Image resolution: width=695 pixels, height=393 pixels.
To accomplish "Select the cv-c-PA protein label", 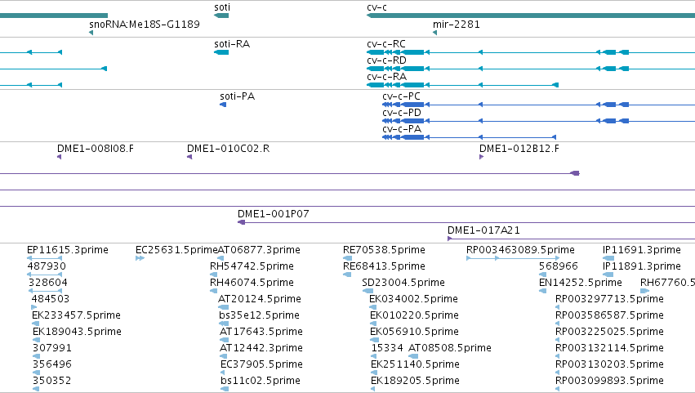I will (402, 129).
